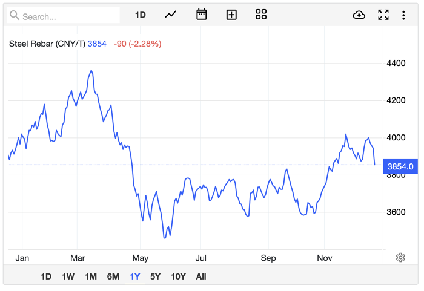Click the Nov x-axis label
The width and height of the screenshot is (424, 291).
tap(325, 258)
